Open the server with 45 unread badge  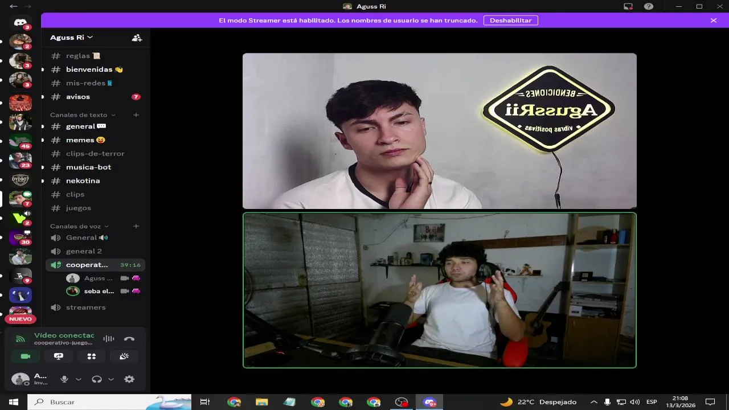[x=21, y=141]
